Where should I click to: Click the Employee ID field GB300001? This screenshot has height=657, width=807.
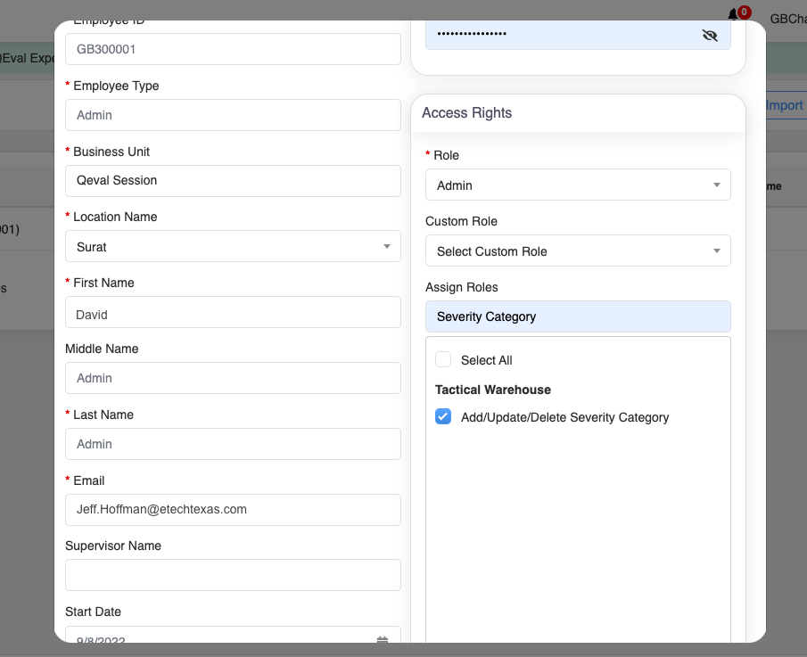(x=233, y=49)
